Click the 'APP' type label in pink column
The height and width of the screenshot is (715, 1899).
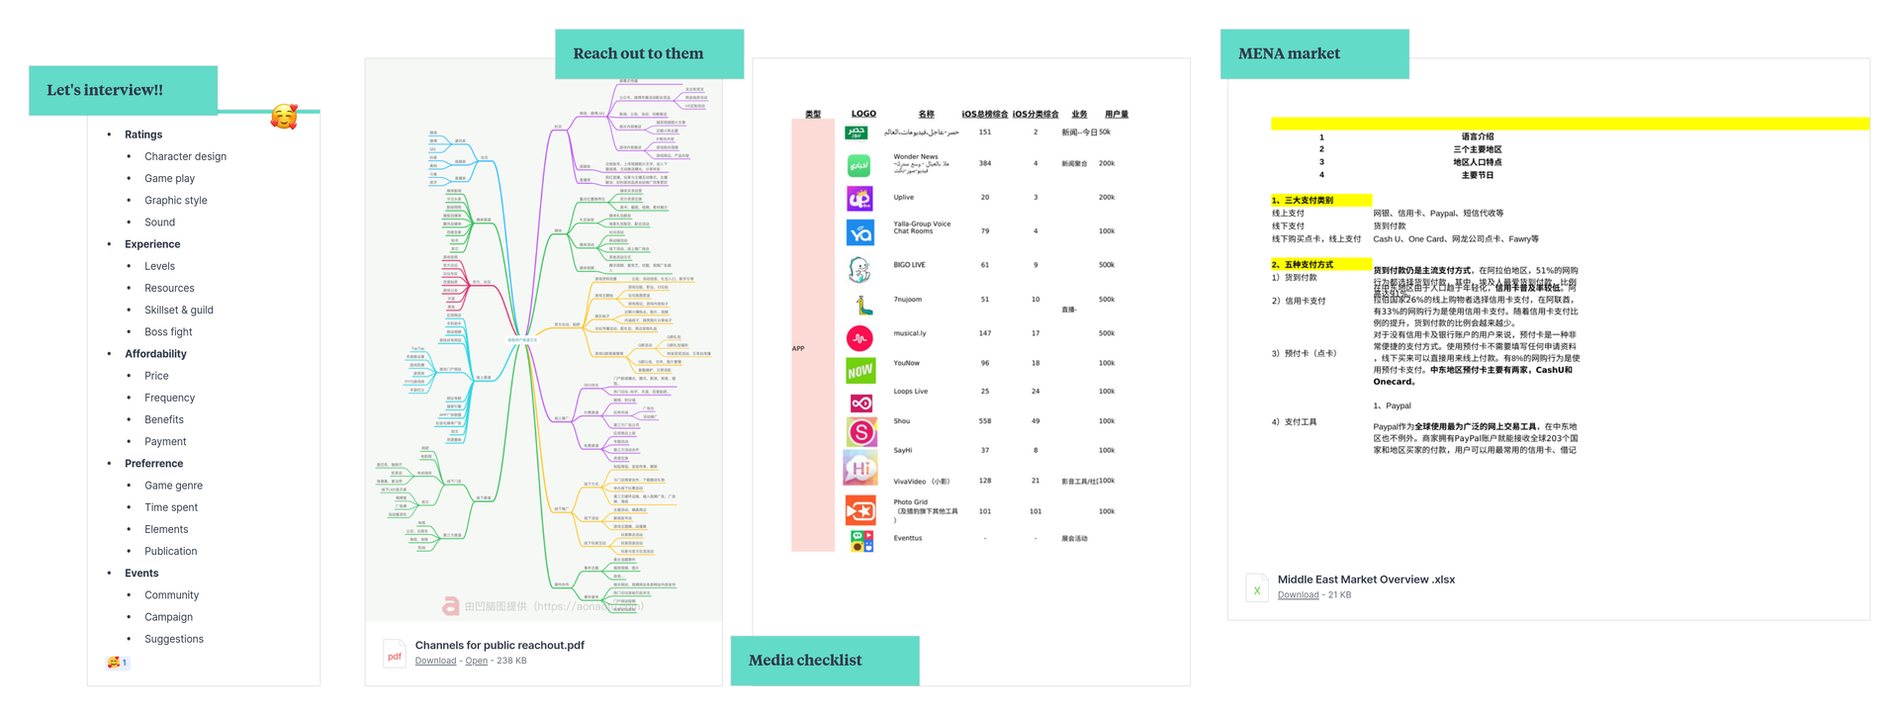pos(798,349)
